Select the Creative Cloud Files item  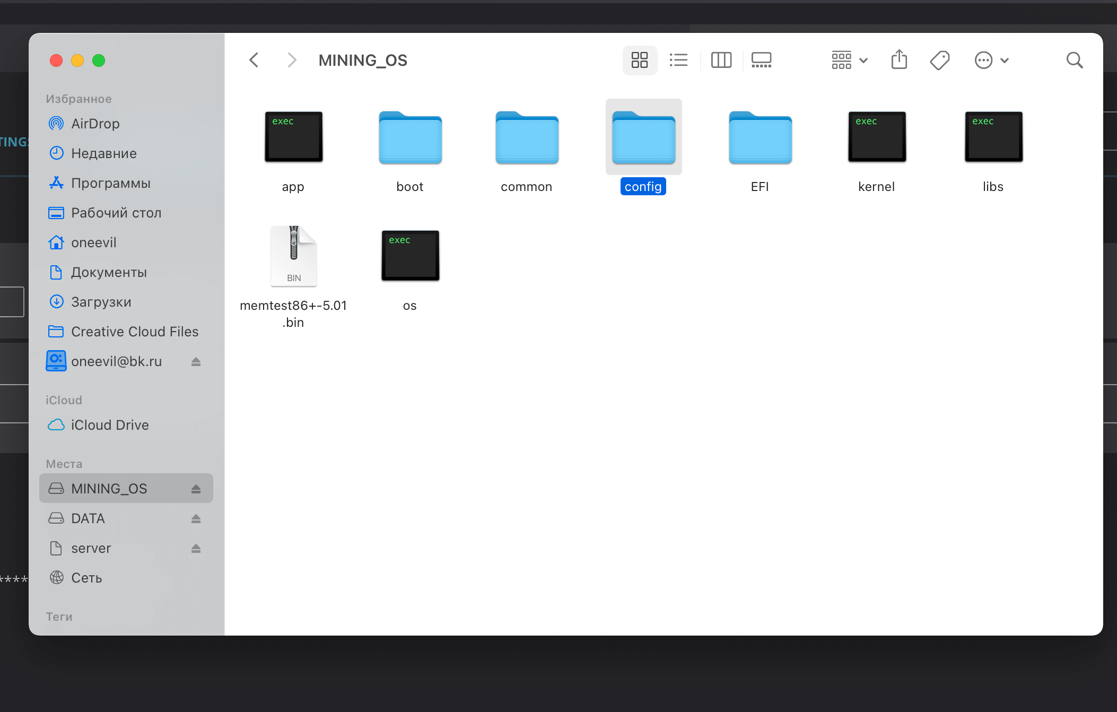(134, 332)
